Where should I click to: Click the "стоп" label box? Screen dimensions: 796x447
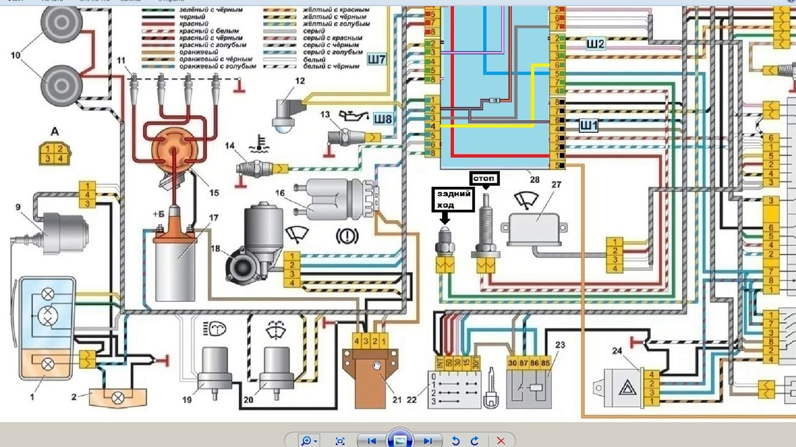click(x=484, y=179)
